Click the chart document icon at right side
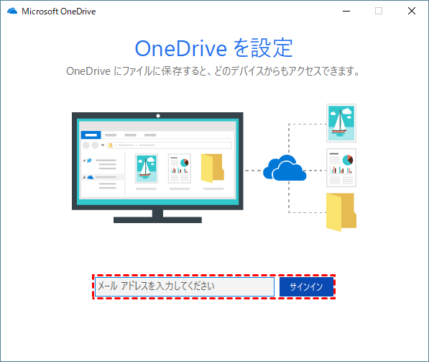Image resolution: width=429 pixels, height=362 pixels. click(x=341, y=168)
